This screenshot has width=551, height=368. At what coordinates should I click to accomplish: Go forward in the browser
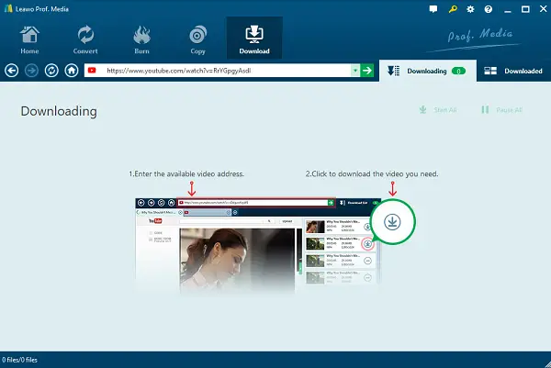coord(31,71)
